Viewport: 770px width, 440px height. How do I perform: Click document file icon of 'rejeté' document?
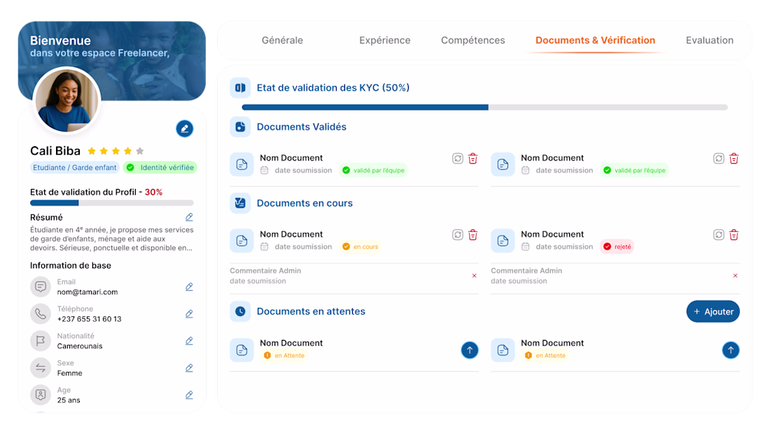click(x=503, y=241)
